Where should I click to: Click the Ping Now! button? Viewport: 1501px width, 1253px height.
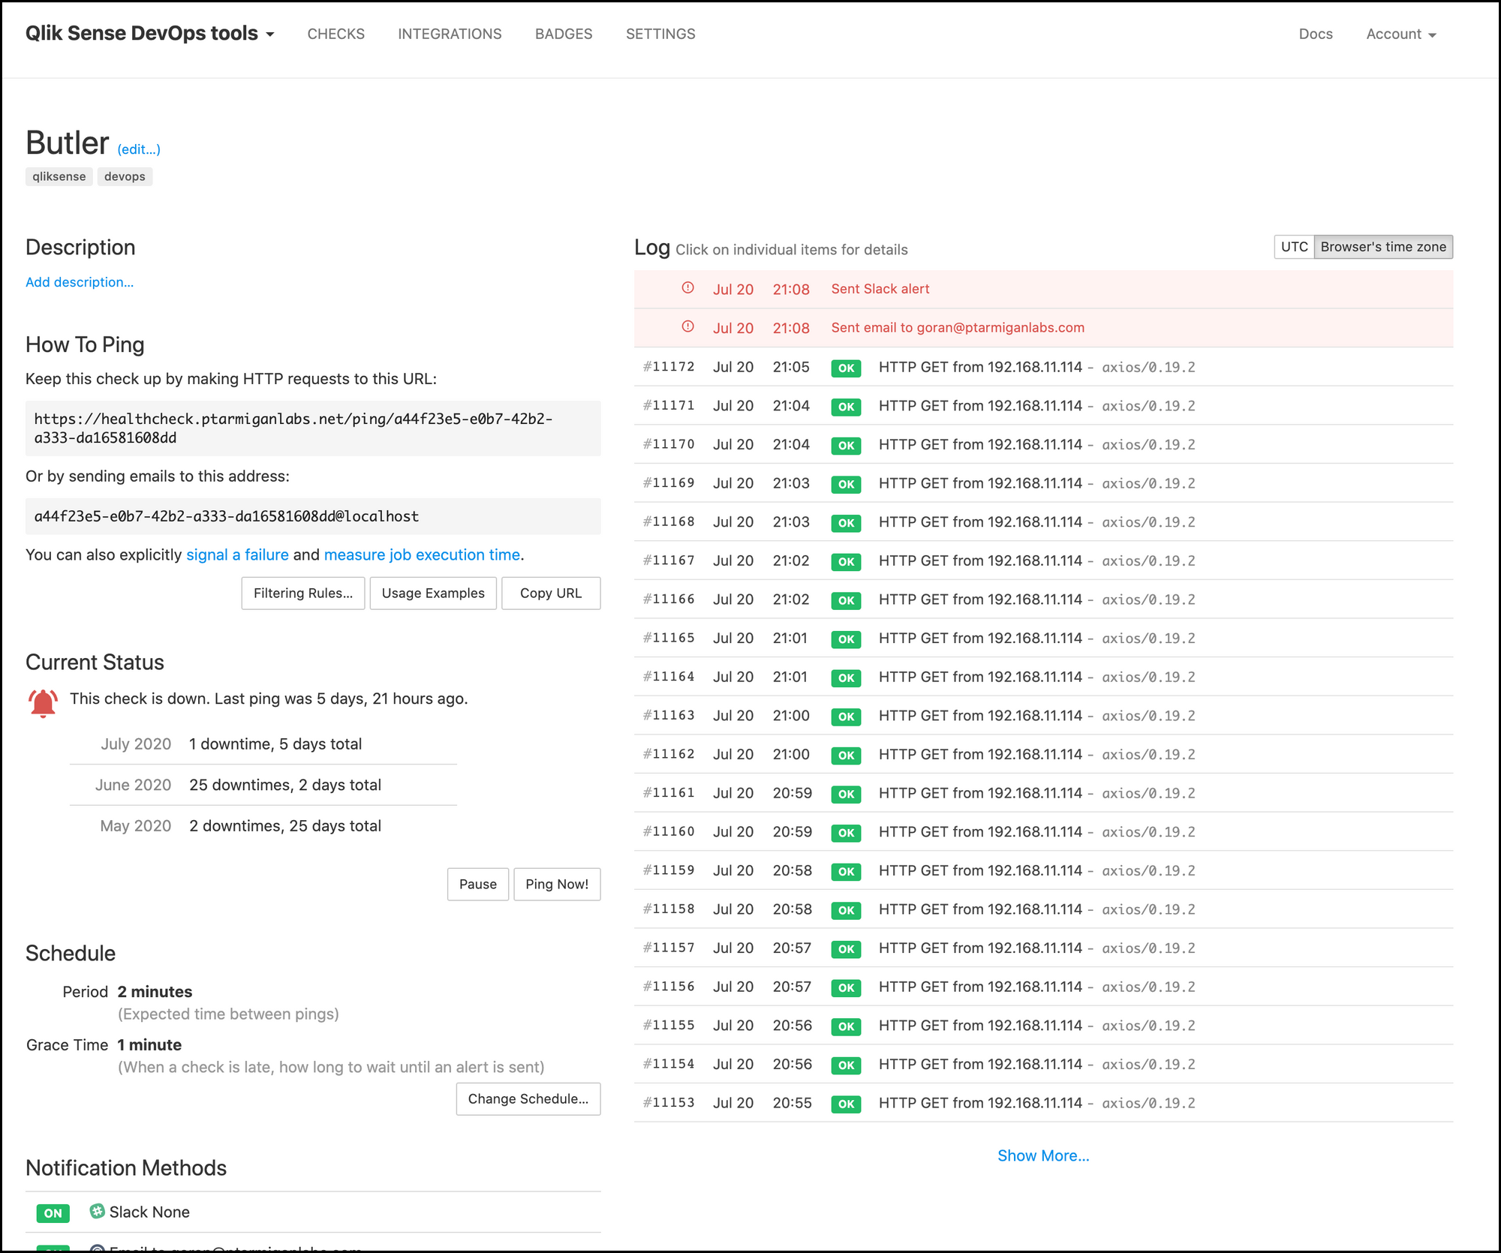click(x=557, y=884)
